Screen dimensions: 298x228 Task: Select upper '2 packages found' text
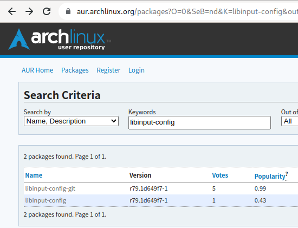click(65, 157)
